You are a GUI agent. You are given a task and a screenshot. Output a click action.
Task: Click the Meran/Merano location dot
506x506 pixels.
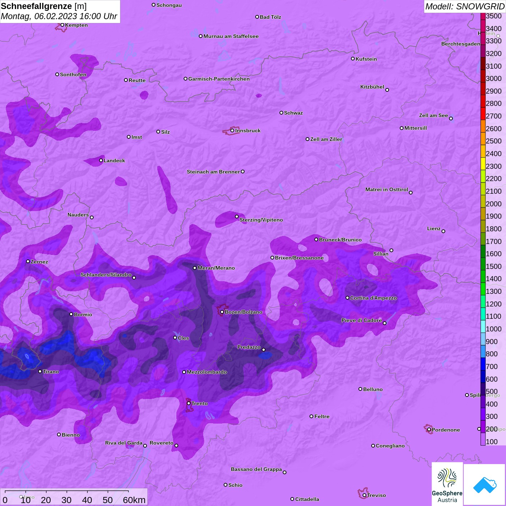195,268
